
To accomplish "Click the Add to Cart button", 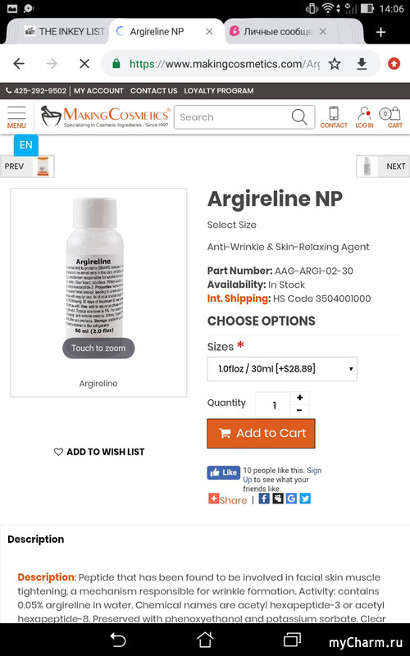I will point(261,433).
